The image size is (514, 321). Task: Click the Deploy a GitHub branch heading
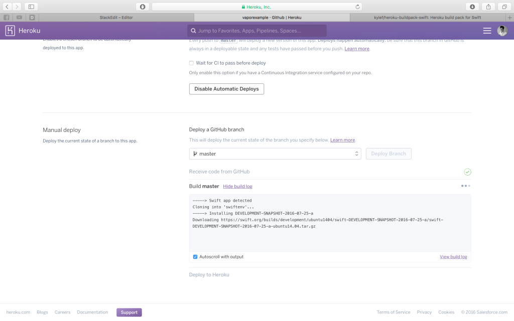217,129
